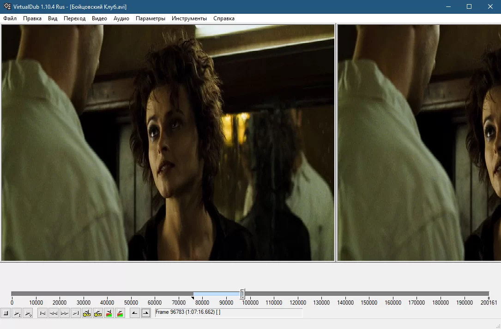The height and width of the screenshot is (329, 501).
Task: Minimize the VirtualDub window
Action: coord(448,7)
